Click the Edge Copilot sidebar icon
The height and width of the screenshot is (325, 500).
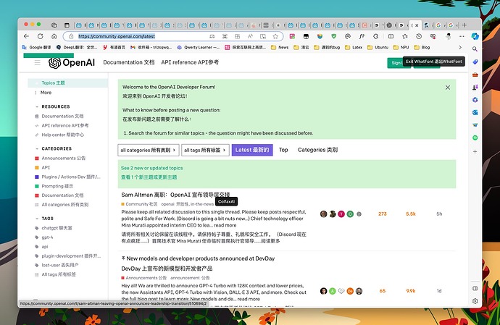[x=475, y=36]
